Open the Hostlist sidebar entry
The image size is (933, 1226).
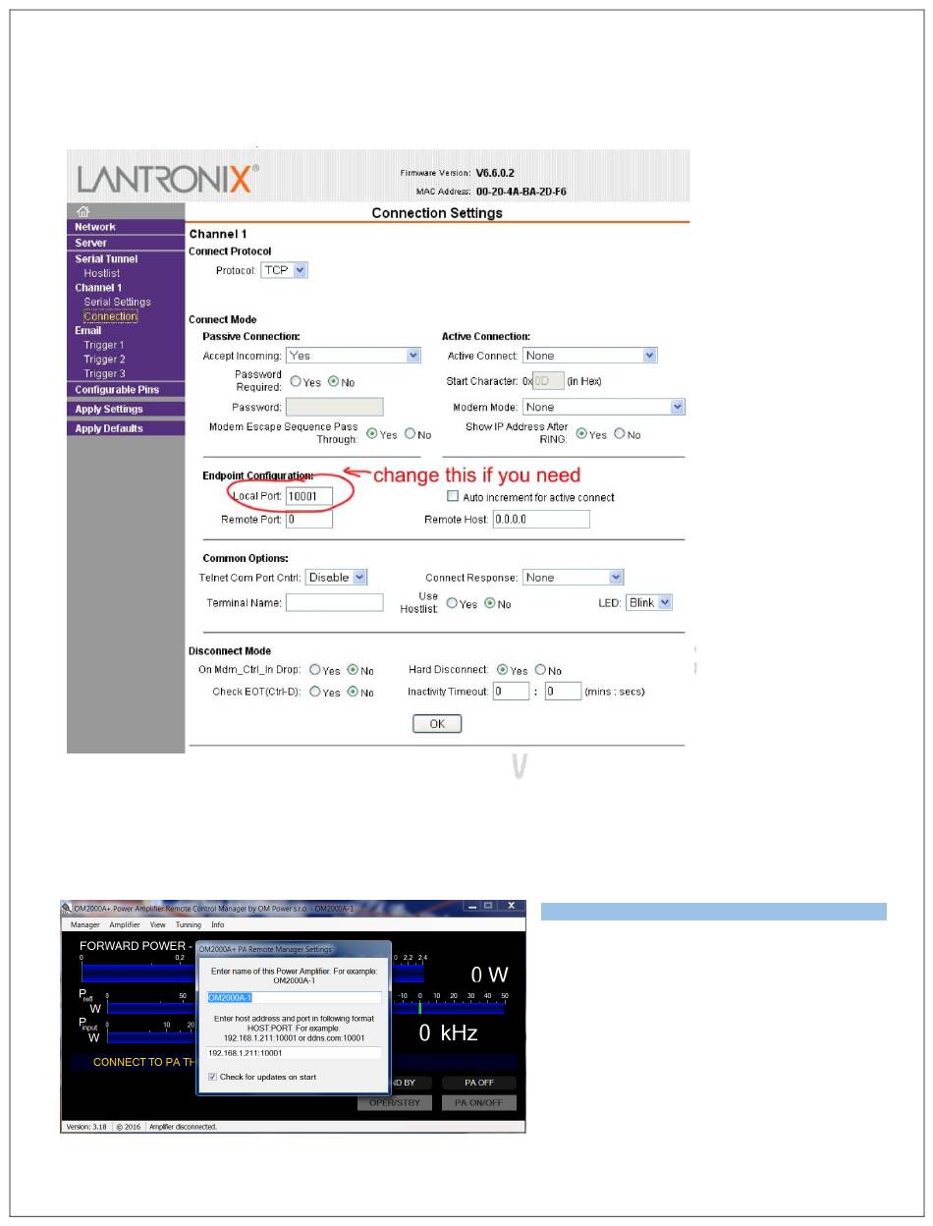coord(102,273)
